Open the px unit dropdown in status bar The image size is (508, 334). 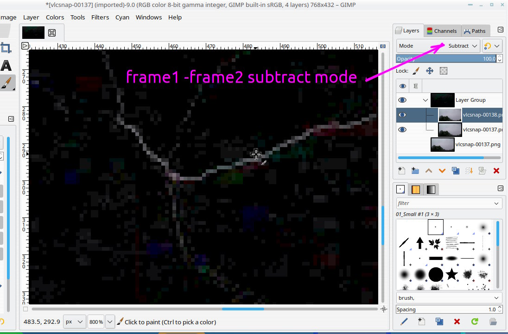tap(75, 322)
